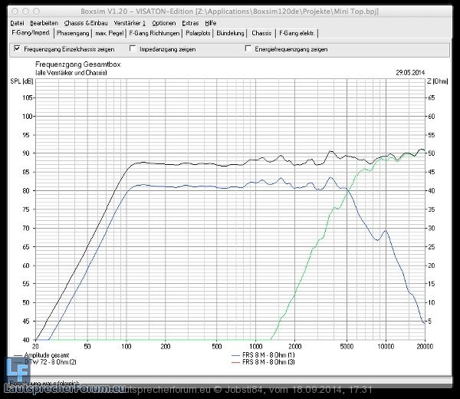Open the Extras menu

[x=191, y=23]
